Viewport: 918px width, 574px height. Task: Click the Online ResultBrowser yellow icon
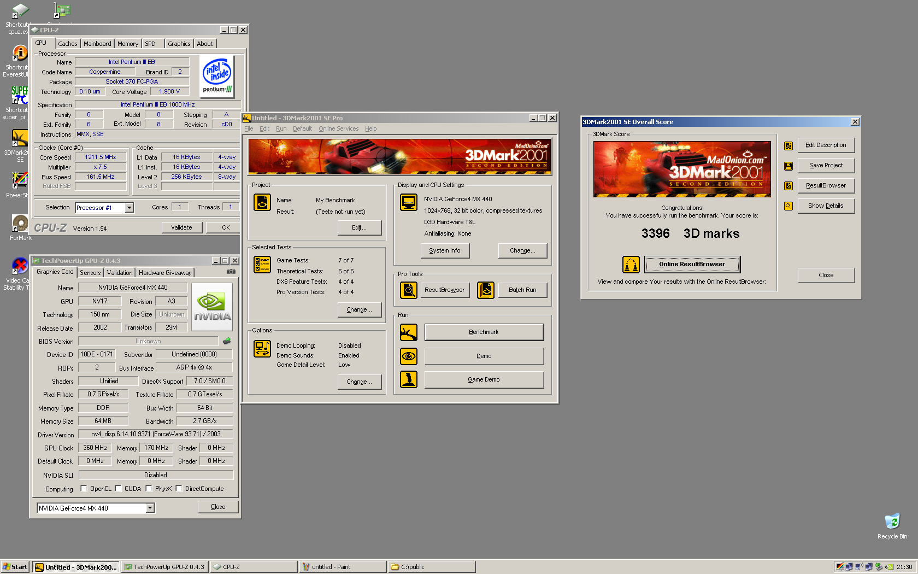pos(631,265)
